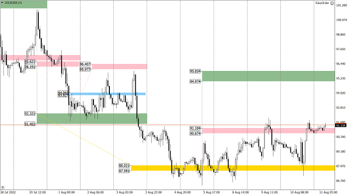Select the pink zone at 91.104–90.674
The image size is (348, 195).
tap(268, 130)
